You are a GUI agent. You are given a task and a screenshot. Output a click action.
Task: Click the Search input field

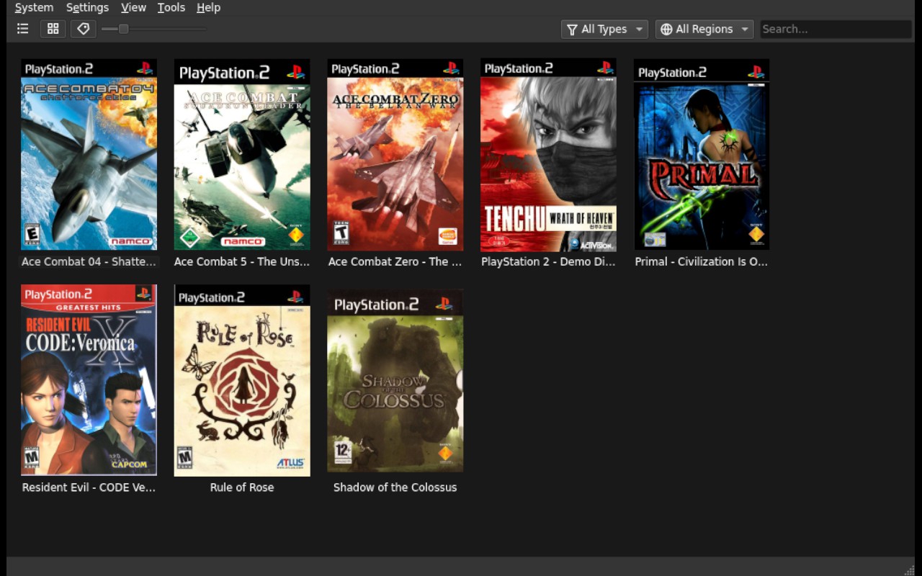coord(836,29)
